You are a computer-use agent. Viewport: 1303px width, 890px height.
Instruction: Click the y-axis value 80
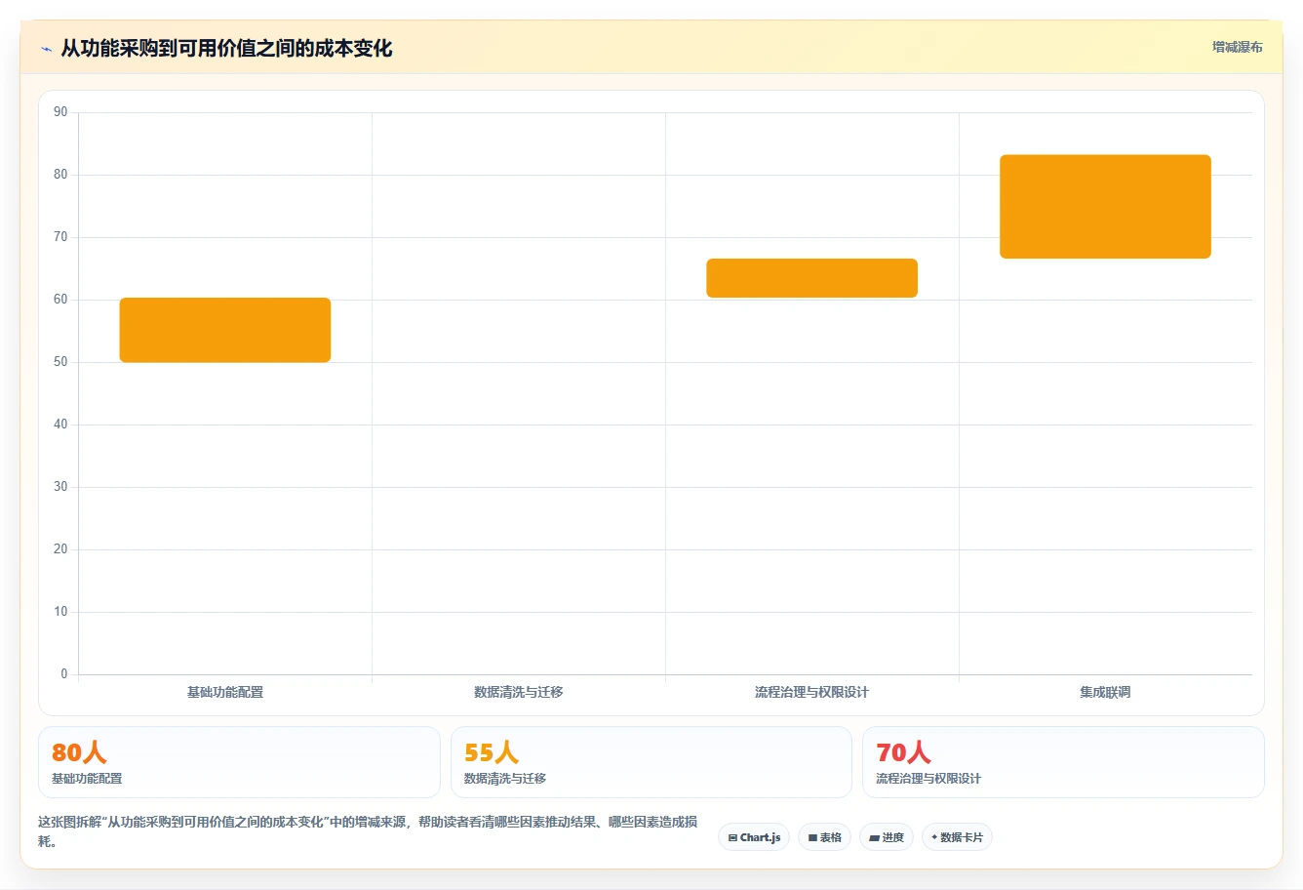point(60,175)
